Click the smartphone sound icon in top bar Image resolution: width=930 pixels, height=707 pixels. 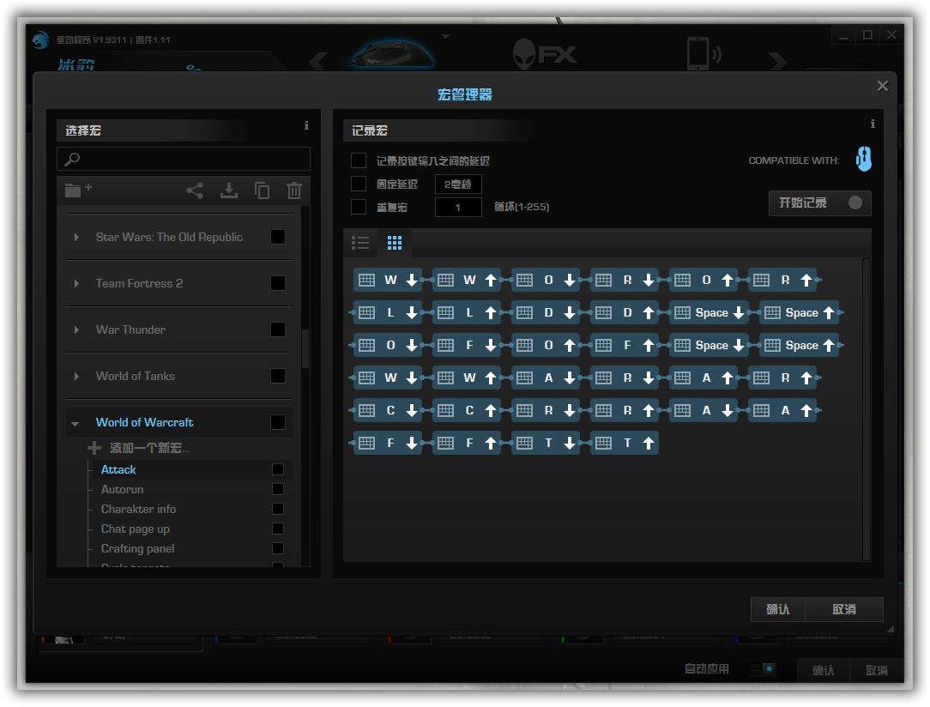click(704, 53)
